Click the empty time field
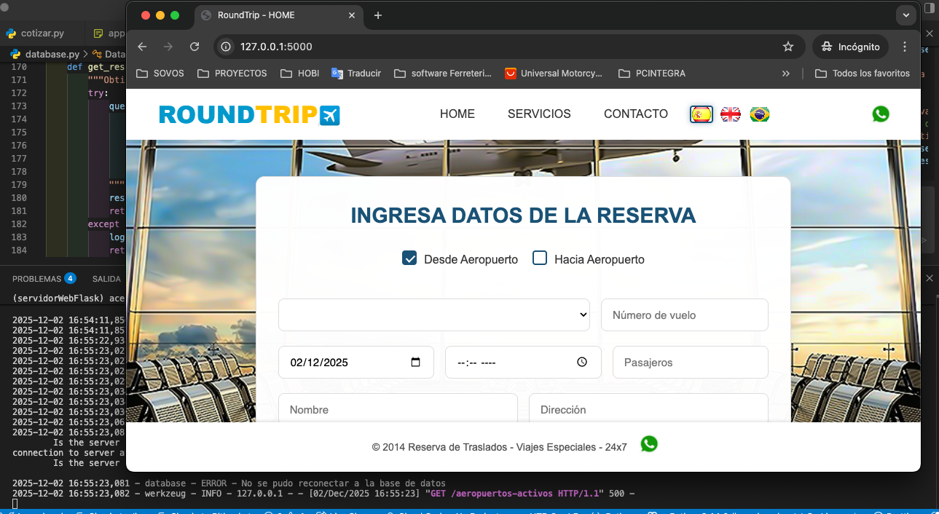This screenshot has width=939, height=514. pos(523,362)
